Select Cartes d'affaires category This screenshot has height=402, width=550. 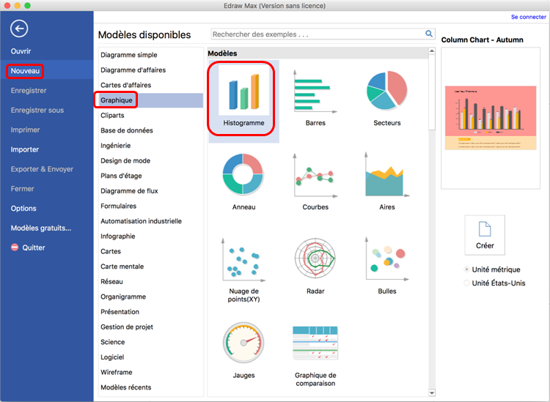(x=125, y=85)
